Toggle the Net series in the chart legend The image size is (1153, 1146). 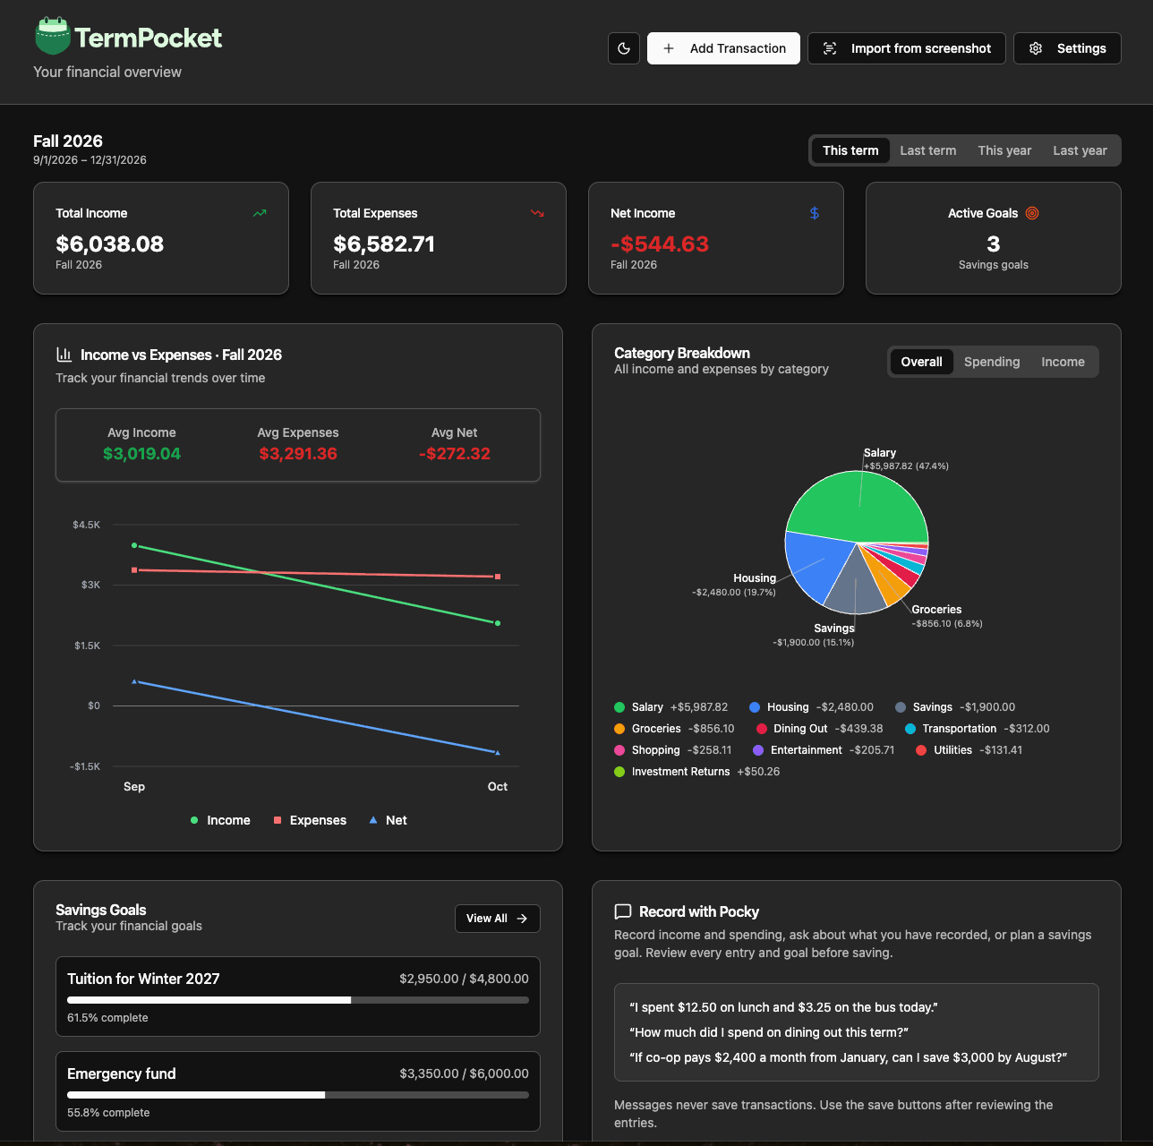[x=389, y=820]
